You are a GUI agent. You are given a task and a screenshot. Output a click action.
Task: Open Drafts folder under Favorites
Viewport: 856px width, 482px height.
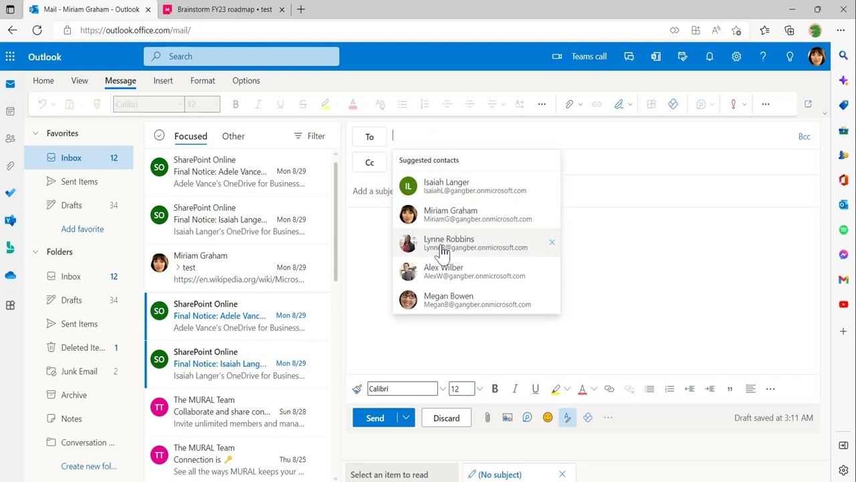(x=79, y=205)
